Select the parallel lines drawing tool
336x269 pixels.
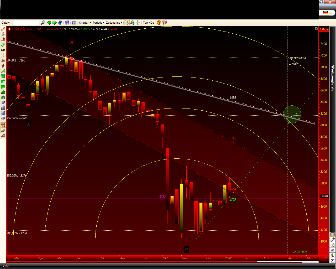click(x=3, y=34)
